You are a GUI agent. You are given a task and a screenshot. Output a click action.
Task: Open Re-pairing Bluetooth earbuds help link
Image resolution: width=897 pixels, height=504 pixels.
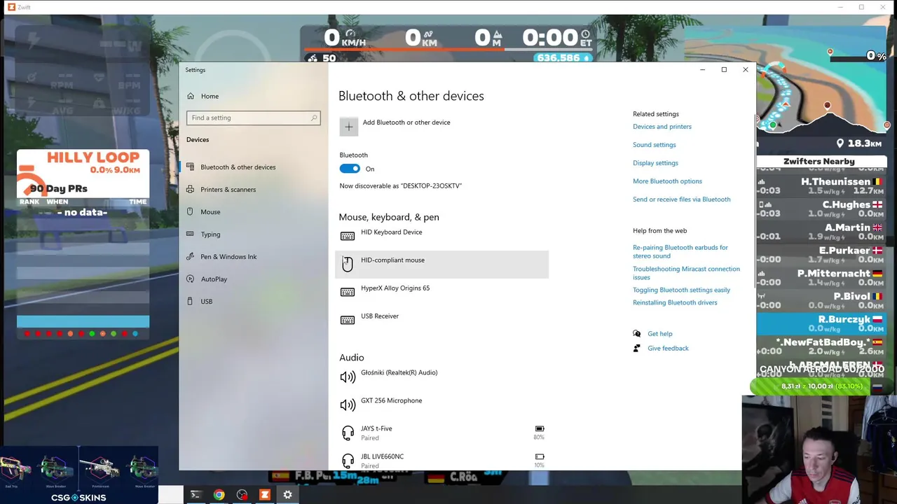pyautogui.click(x=680, y=251)
